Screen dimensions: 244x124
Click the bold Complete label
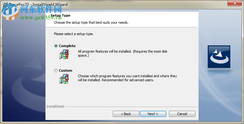(x=67, y=46)
